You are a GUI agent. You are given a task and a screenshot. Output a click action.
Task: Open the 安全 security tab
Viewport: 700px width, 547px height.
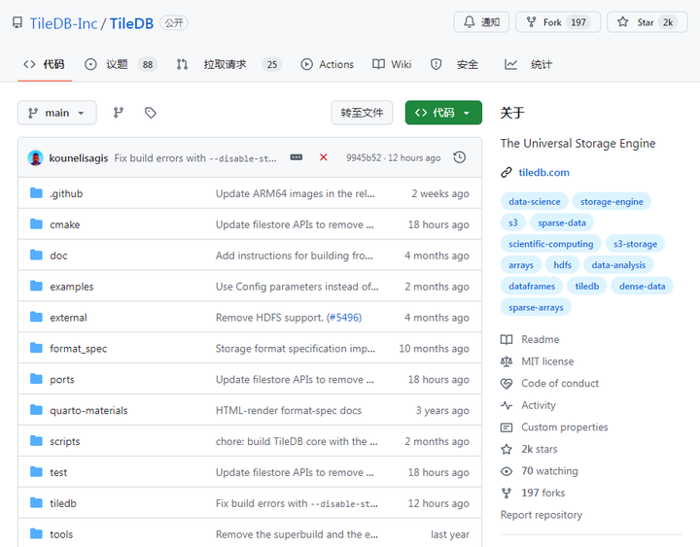click(454, 65)
